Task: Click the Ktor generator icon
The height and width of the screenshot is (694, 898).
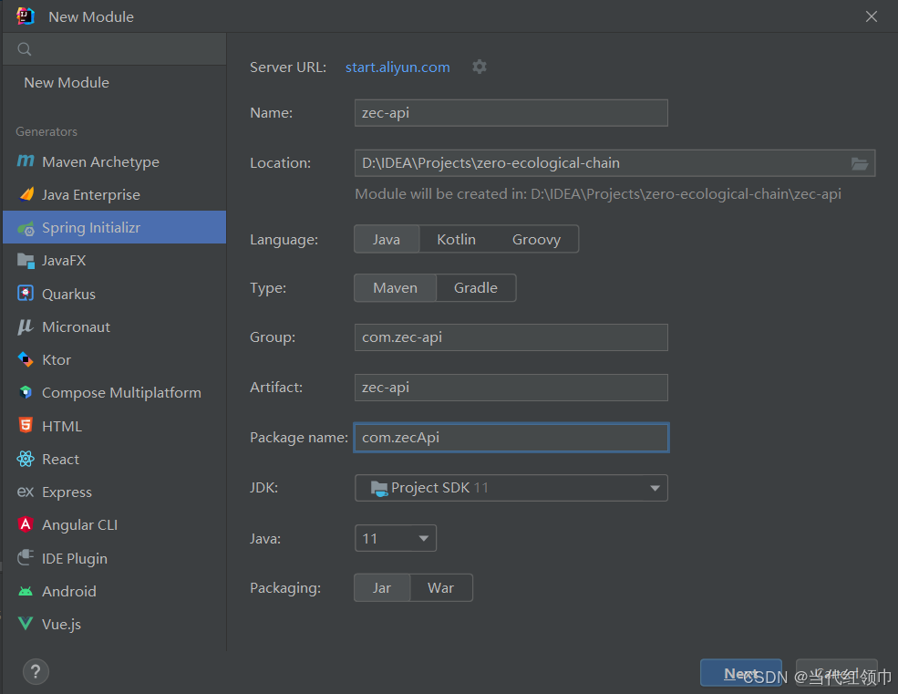Action: point(26,360)
